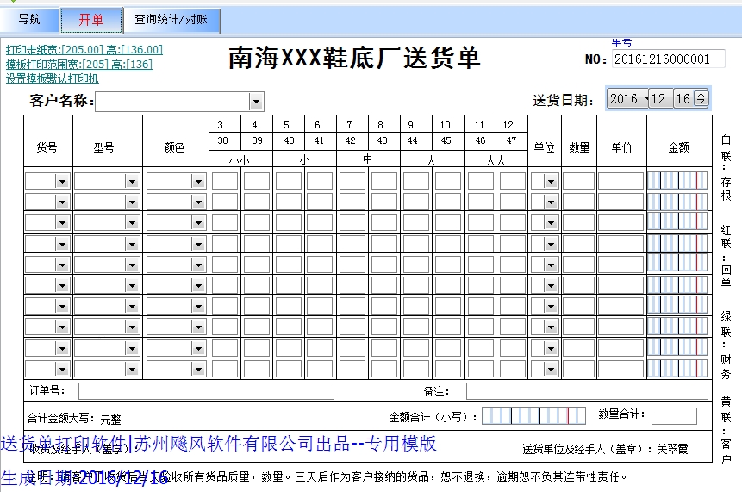The image size is (742, 492).
Task: Click the 订单号 input field
Action: pyautogui.click(x=206, y=391)
